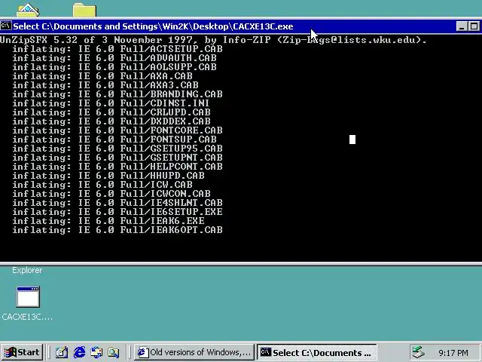Viewport: 482px width, 362px height.
Task: Click Select C:\Documents taskbar button
Action: pos(316,352)
